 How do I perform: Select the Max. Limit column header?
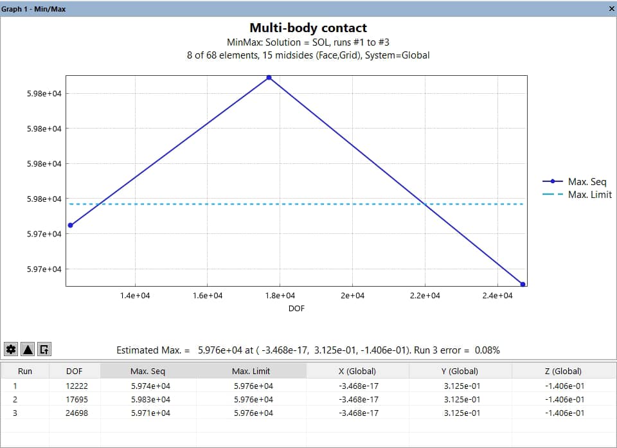pyautogui.click(x=255, y=371)
